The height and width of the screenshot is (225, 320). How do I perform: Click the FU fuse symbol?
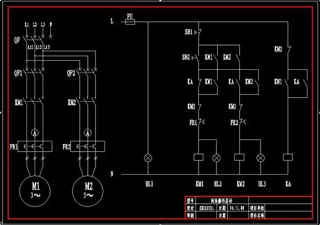point(130,21)
